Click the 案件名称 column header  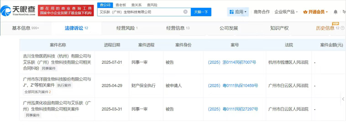pos(58,45)
